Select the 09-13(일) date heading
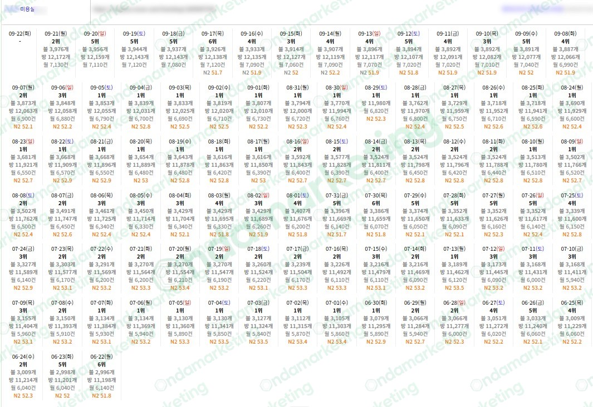This screenshot has width=593, height=407. [x=370, y=33]
